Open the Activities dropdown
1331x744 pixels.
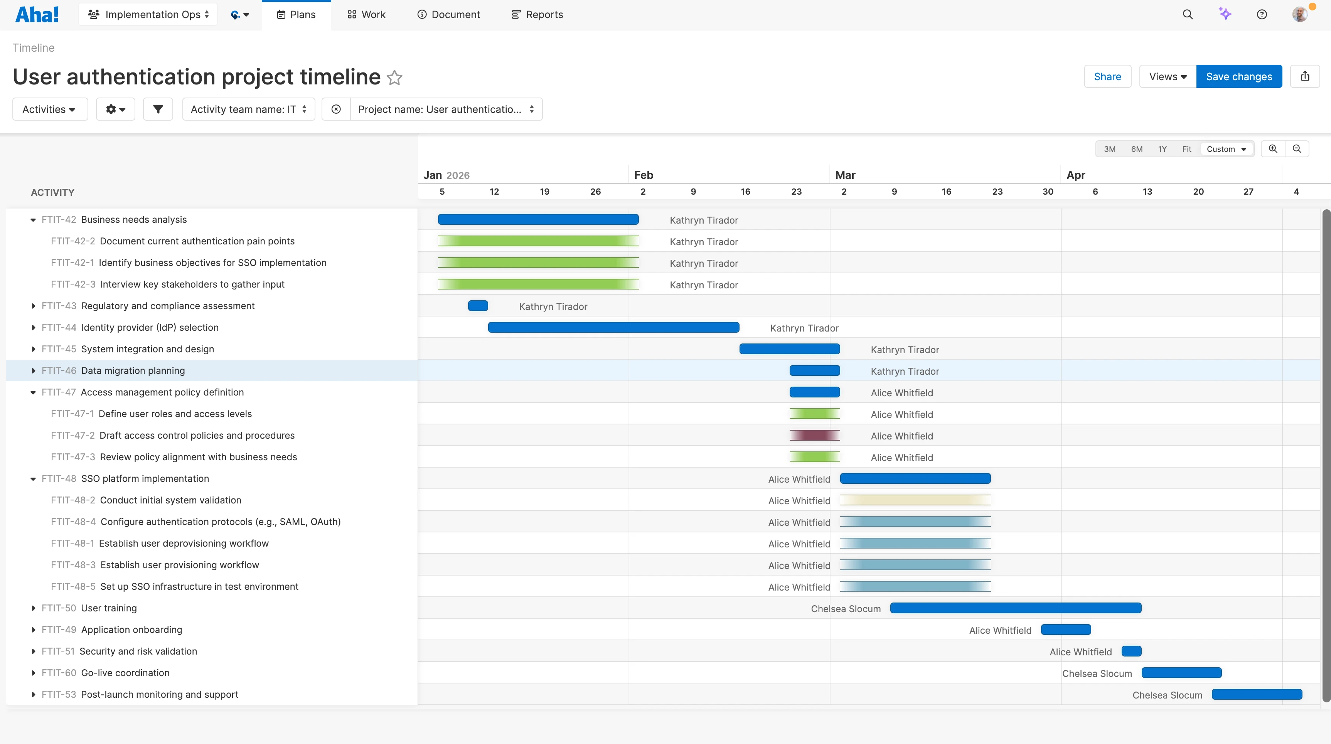pyautogui.click(x=50, y=109)
